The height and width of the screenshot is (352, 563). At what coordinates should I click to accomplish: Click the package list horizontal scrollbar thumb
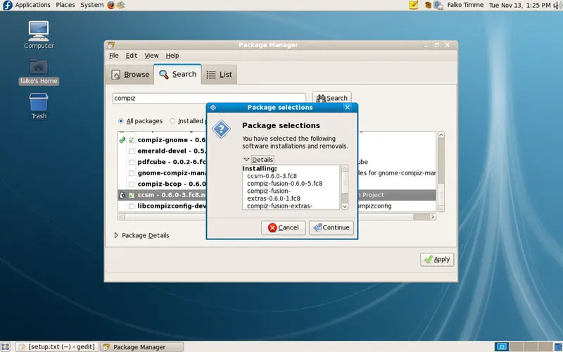269,217
